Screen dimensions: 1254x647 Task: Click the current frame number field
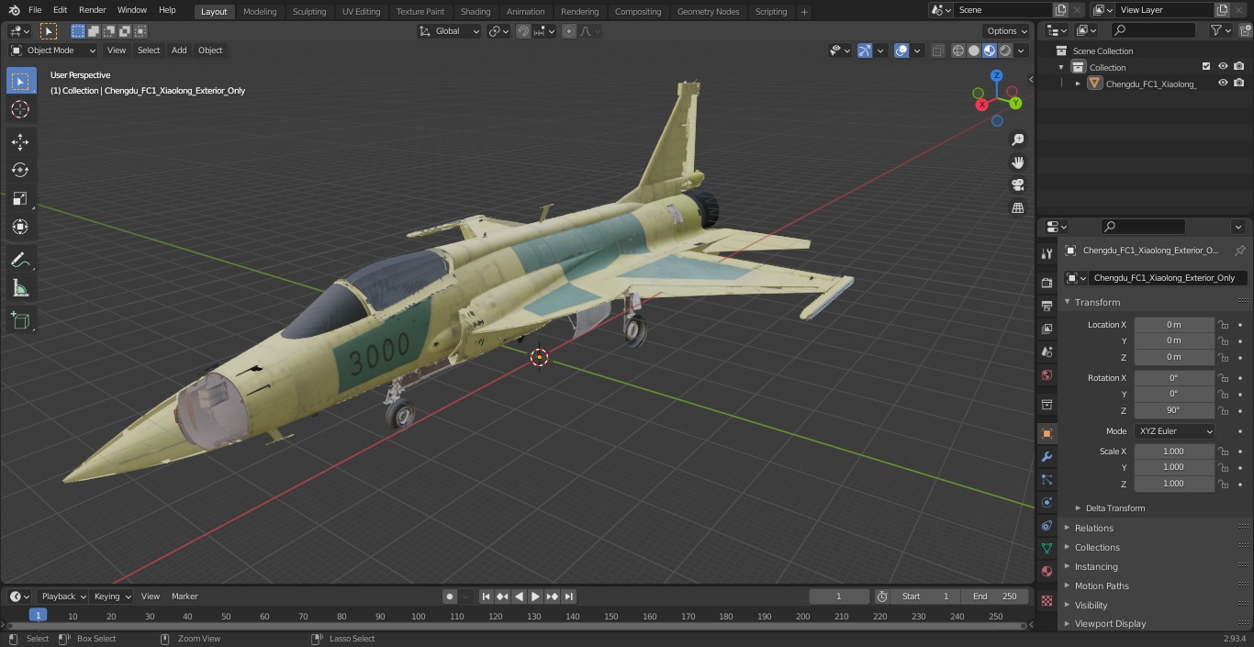point(838,597)
